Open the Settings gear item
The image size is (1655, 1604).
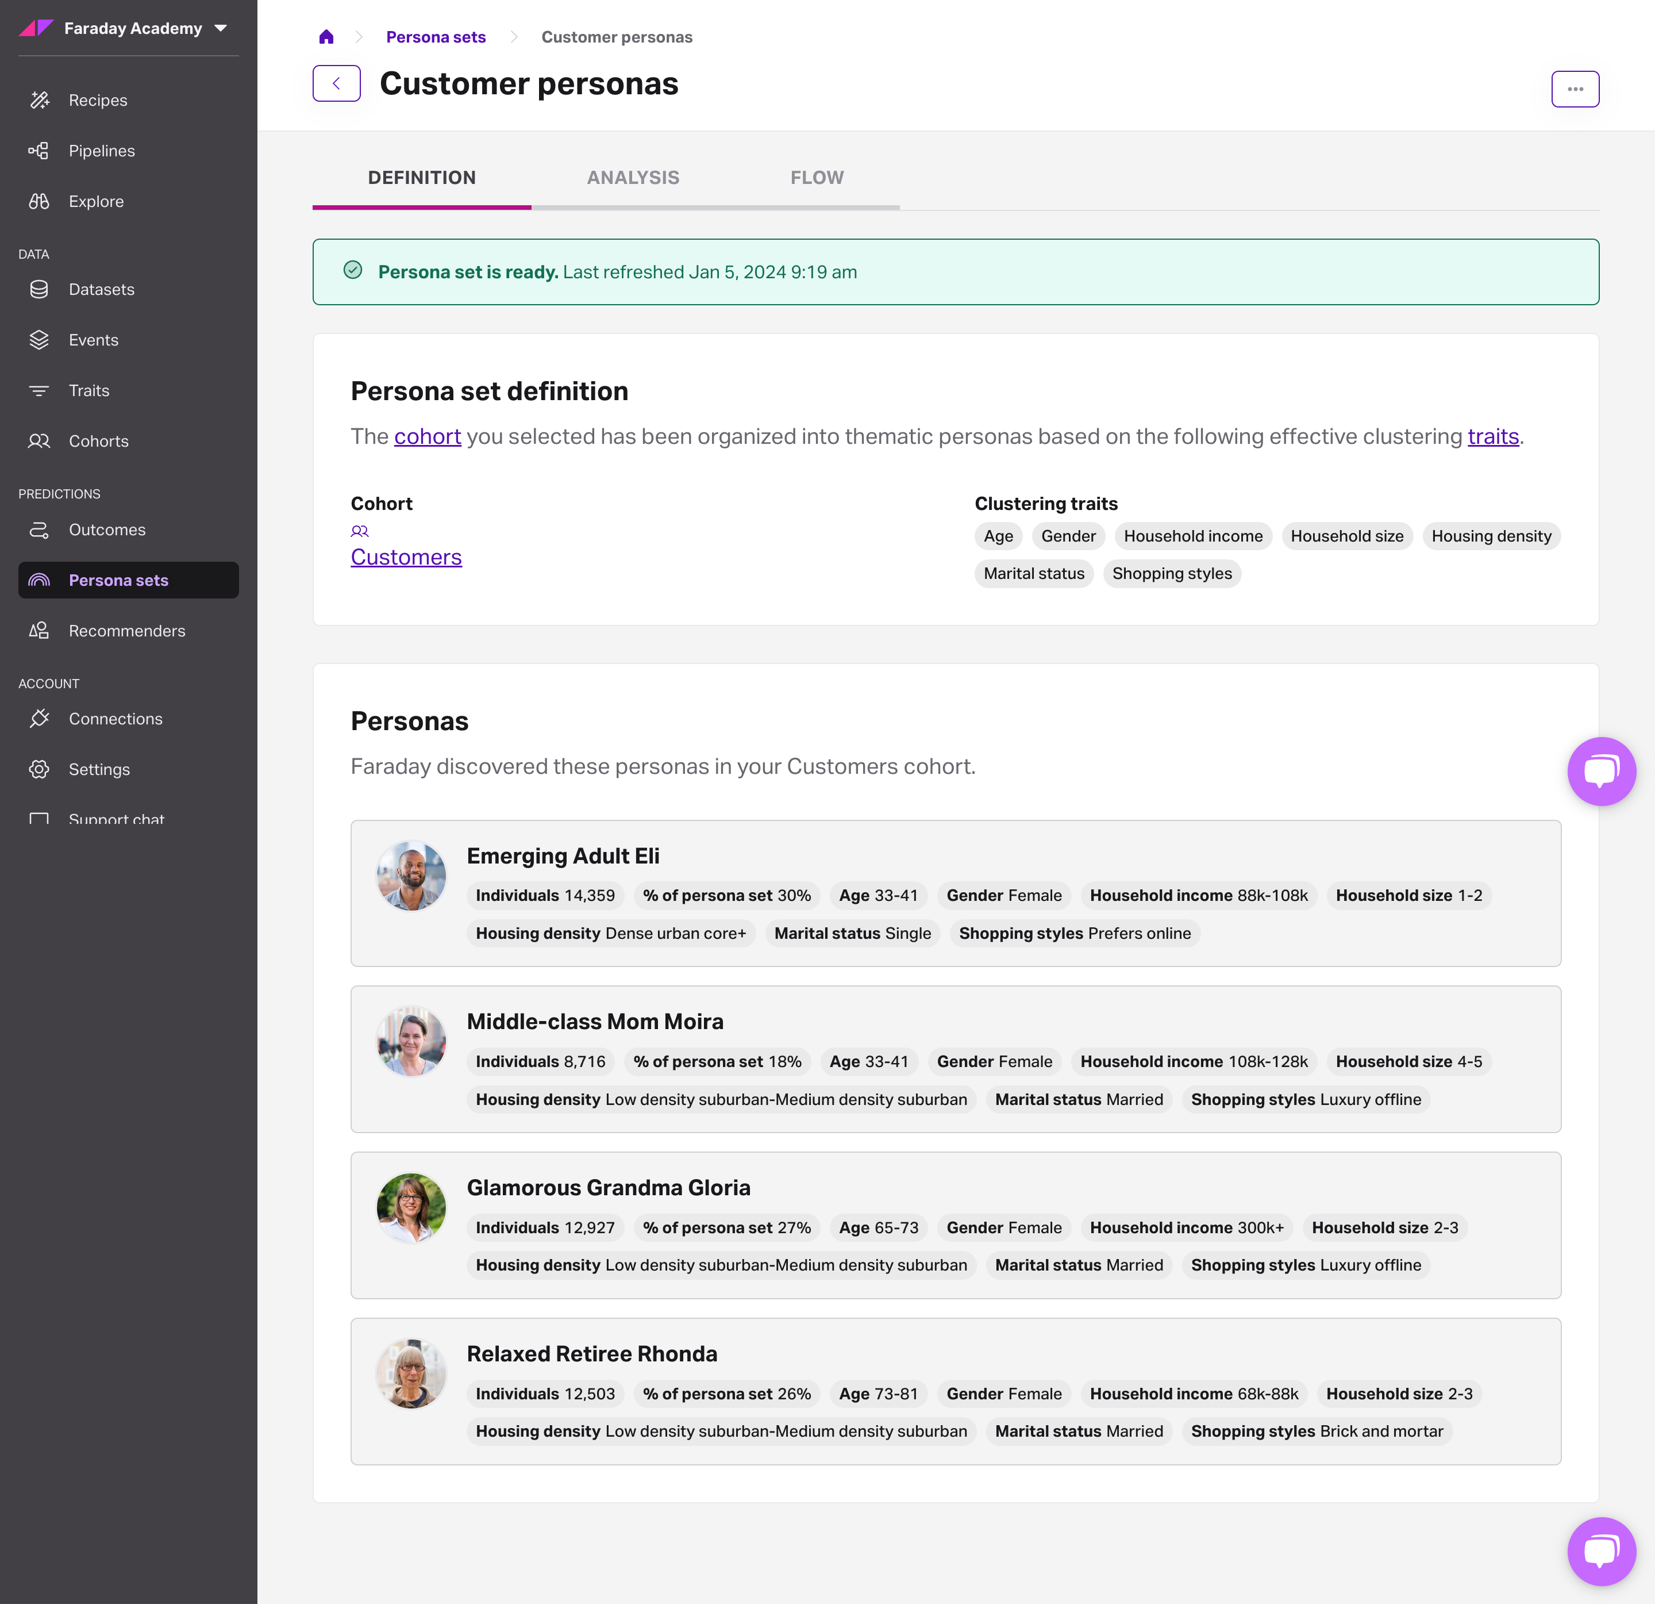99,769
